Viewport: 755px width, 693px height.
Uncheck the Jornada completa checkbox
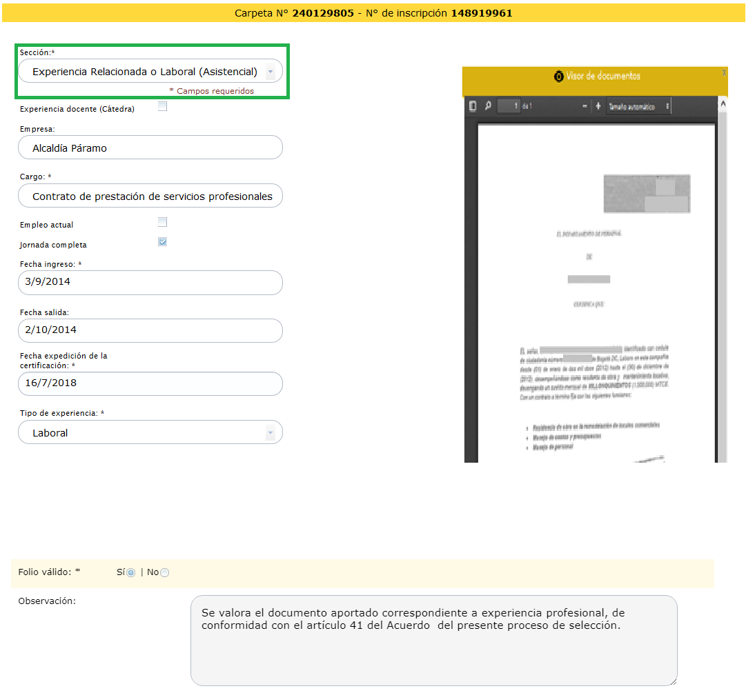162,242
